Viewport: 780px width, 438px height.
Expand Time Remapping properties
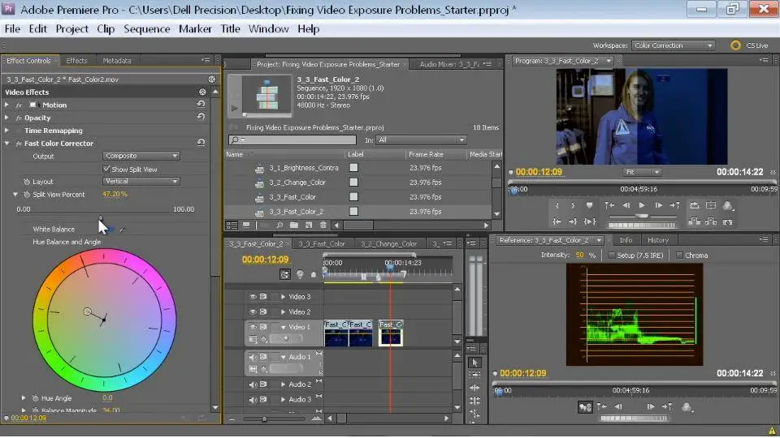pyautogui.click(x=6, y=130)
